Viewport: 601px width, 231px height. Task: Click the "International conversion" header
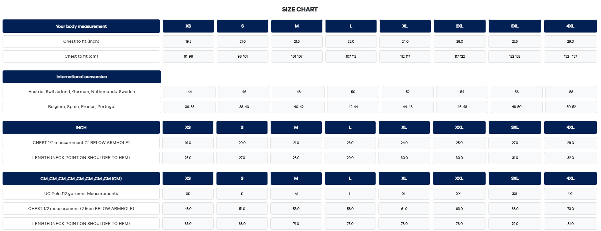[82, 77]
